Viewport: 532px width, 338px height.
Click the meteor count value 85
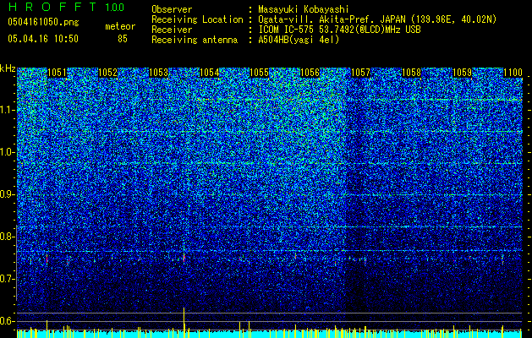click(123, 39)
